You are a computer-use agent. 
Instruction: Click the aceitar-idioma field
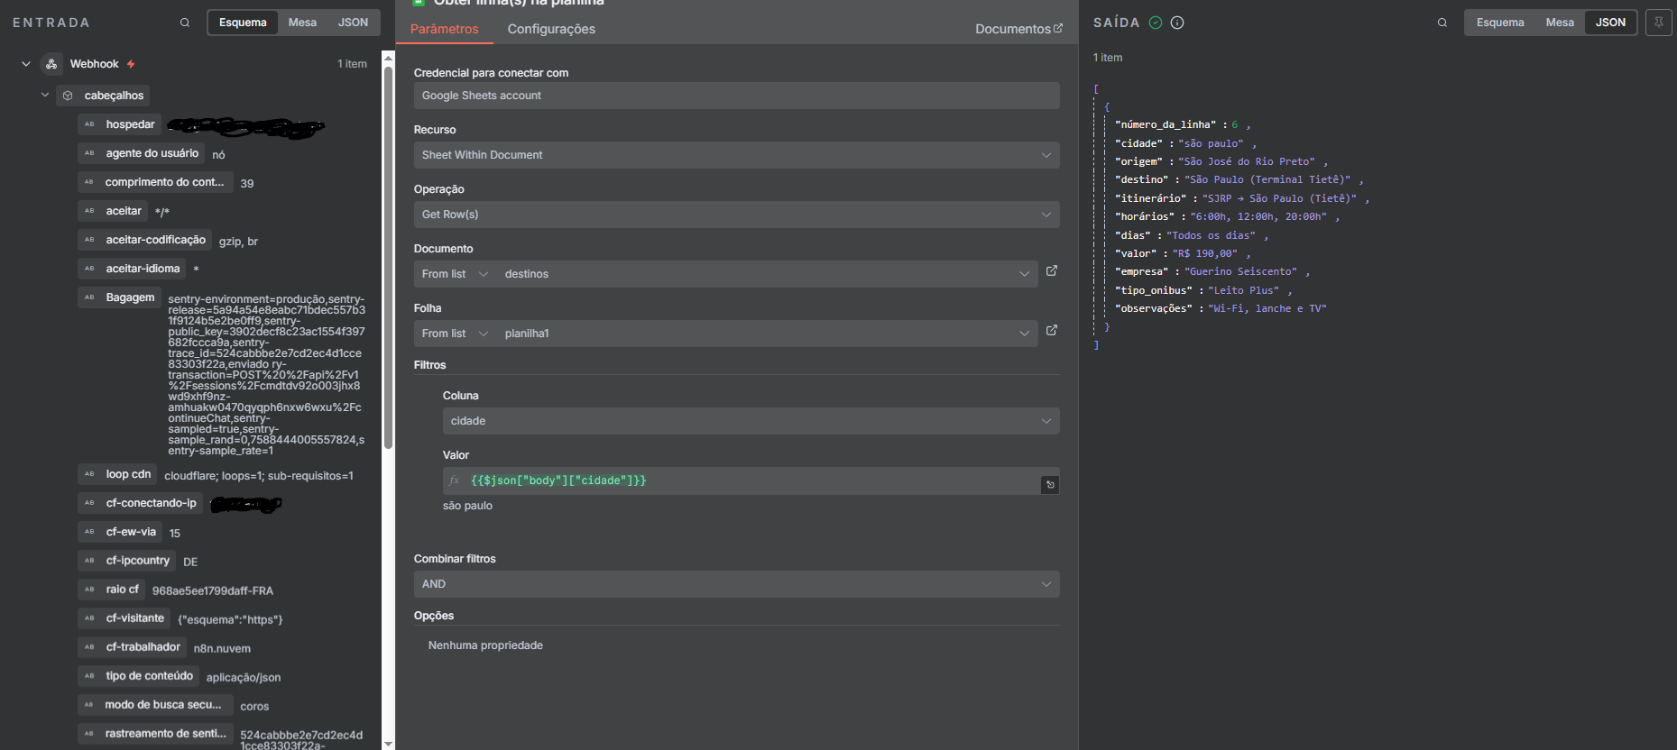tap(132, 269)
